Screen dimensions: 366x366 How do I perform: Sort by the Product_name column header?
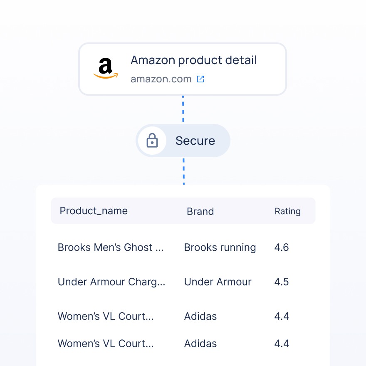click(x=94, y=211)
